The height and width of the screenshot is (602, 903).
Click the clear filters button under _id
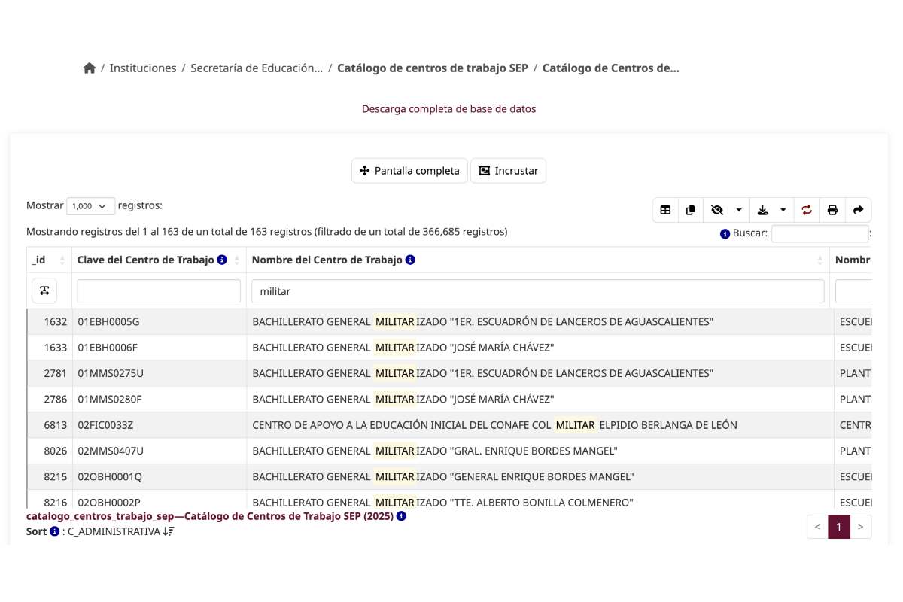[x=44, y=290]
